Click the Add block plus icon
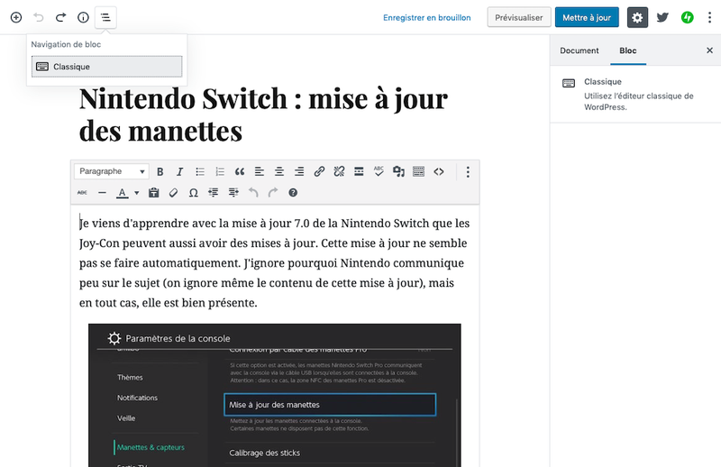Viewport: 721px width, 467px height. click(x=16, y=17)
